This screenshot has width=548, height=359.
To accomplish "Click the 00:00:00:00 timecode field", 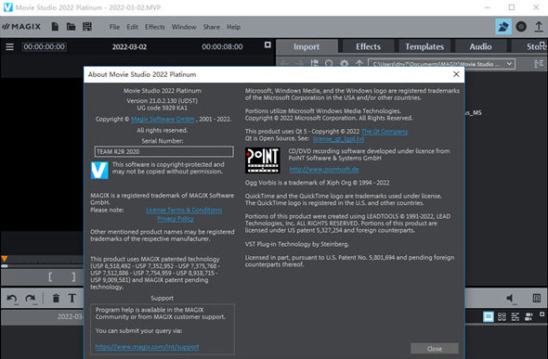I will pos(45,46).
